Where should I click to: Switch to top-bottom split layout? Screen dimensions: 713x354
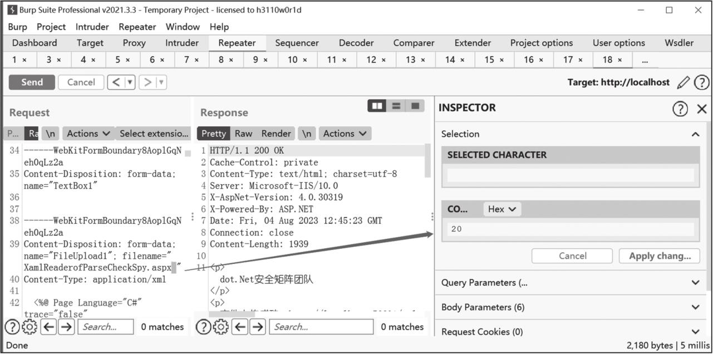pyautogui.click(x=396, y=106)
